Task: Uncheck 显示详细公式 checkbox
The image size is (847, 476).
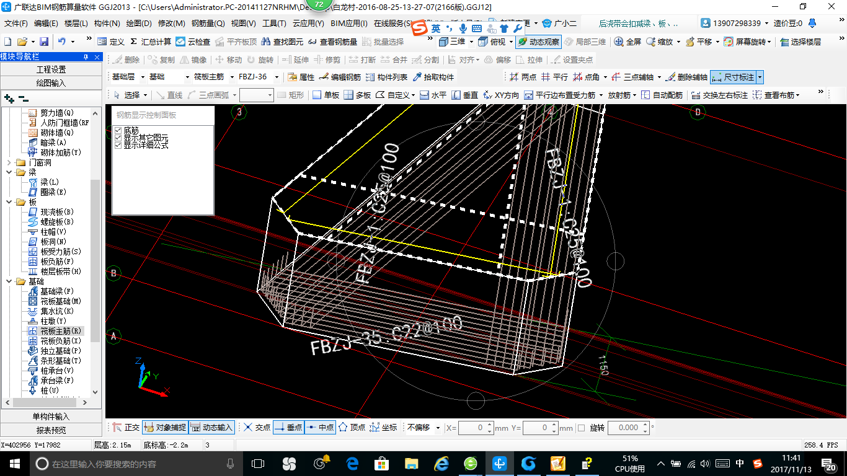Action: (118, 144)
